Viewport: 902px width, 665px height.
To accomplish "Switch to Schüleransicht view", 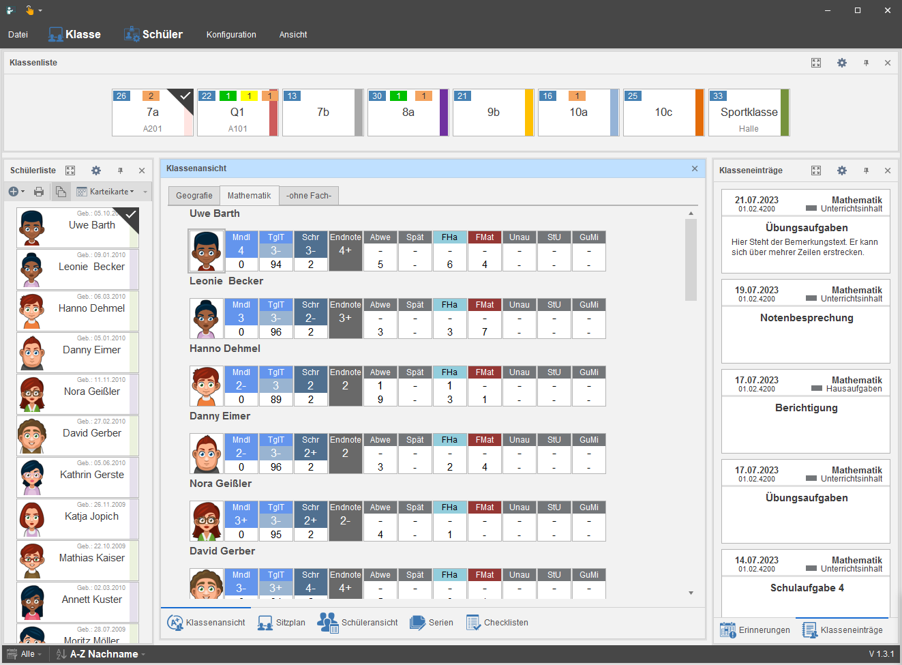I will 358,623.
